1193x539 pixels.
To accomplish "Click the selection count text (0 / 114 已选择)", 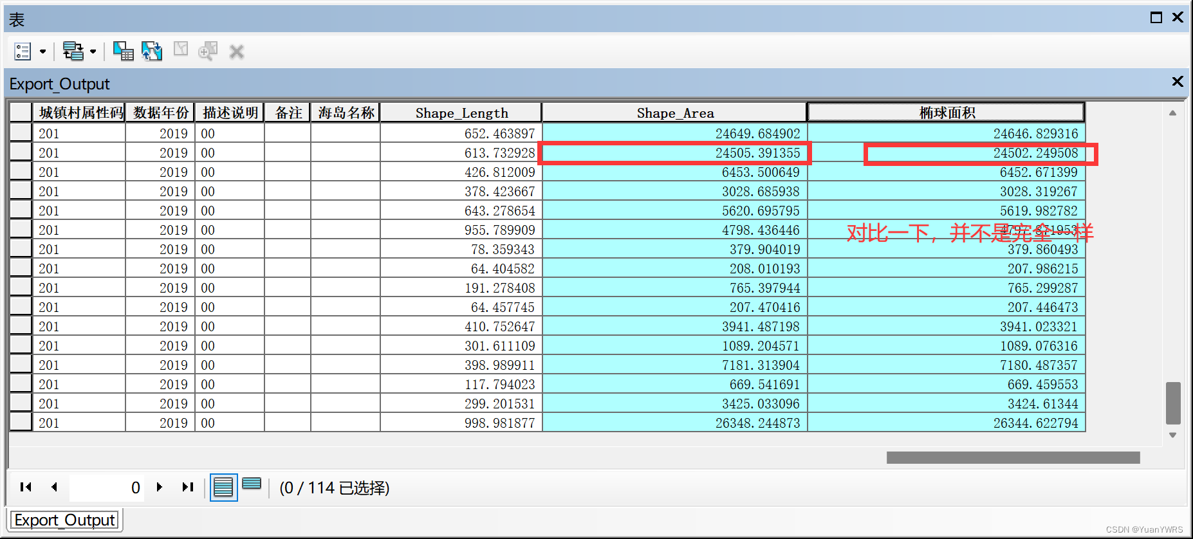I will pyautogui.click(x=335, y=488).
